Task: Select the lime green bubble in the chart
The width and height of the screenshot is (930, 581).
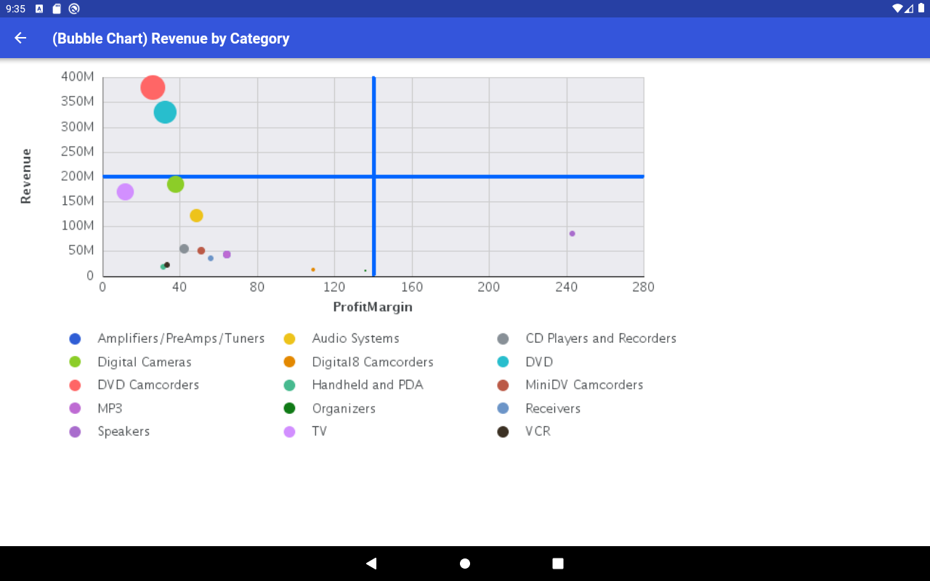Action: point(175,184)
